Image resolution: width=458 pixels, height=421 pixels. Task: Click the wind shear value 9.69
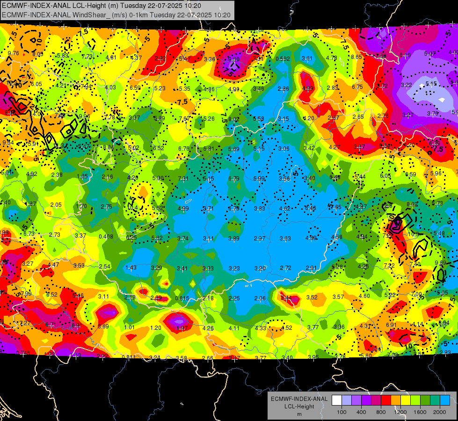(441, 262)
